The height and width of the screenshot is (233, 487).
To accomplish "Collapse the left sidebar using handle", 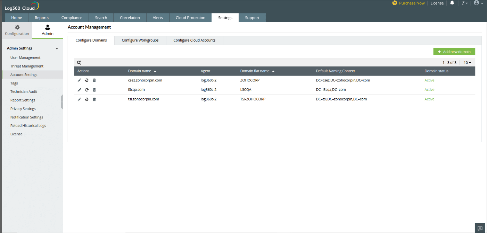I will click(x=62, y=102).
